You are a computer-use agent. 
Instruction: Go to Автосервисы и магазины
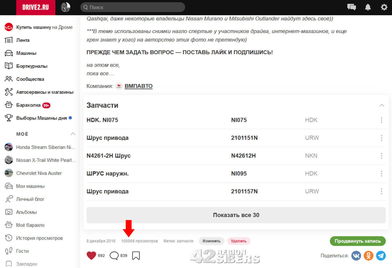(45, 92)
